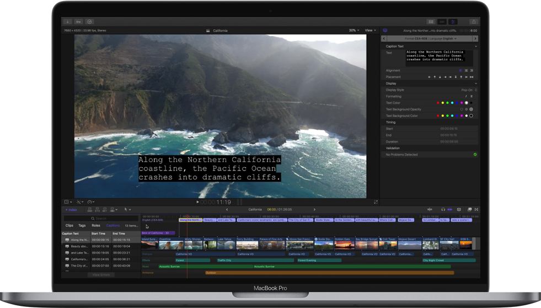
Task: Switch to the Tags tab in the index
Action: (82, 226)
